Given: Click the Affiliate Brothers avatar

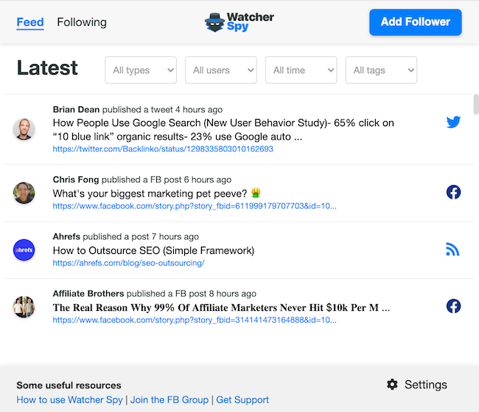Looking at the screenshot, I should [x=24, y=306].
